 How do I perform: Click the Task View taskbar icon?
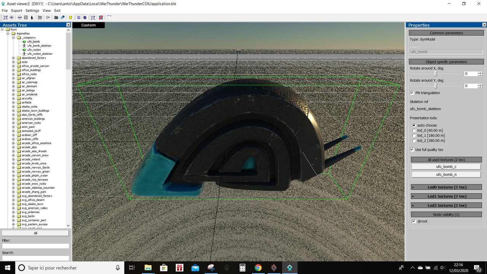coord(132,268)
